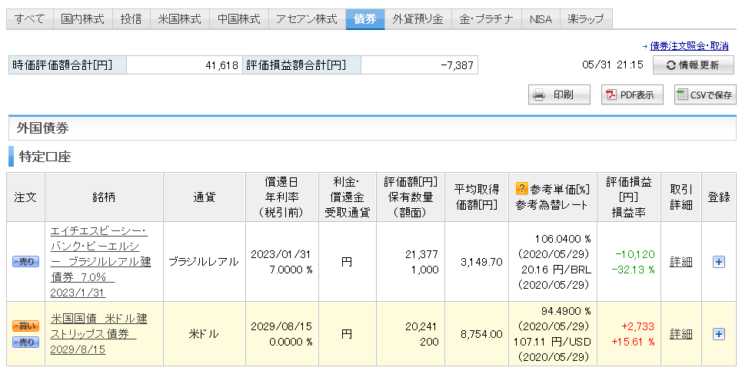Viewport: 742px width, 374px height.
Task: Open the 国内株式 tab
Action: point(82,19)
